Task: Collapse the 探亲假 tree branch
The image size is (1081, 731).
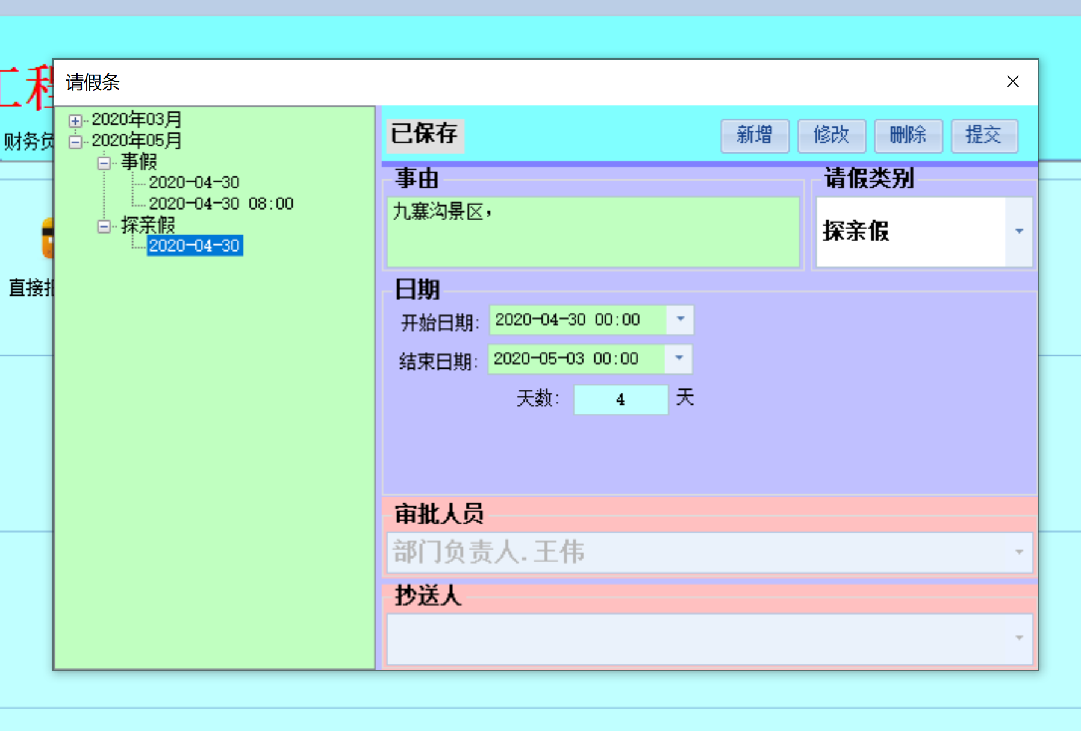Action: pos(104,226)
